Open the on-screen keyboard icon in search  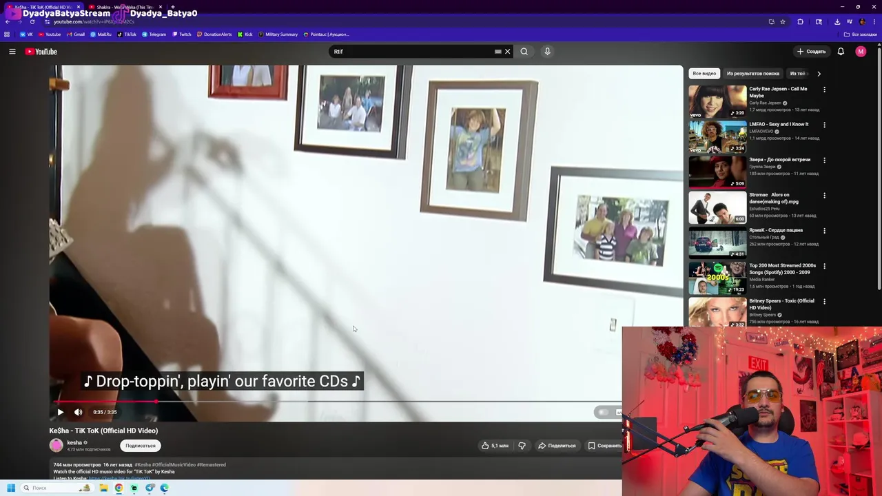[498, 52]
